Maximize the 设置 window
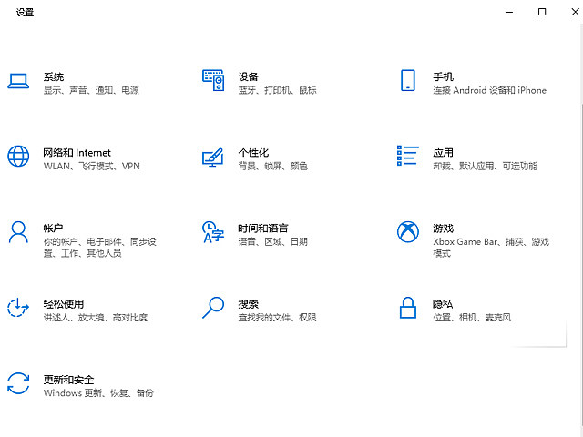 [542, 12]
